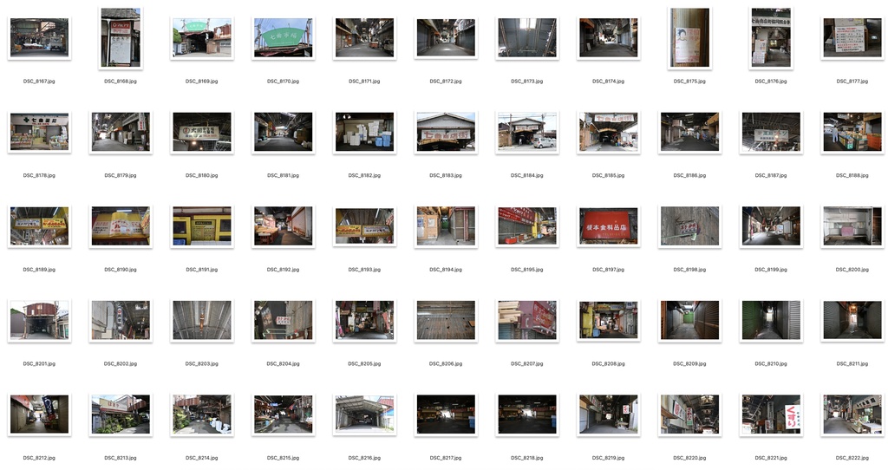Select the DSC_8167.jpg thumbnail
Screen dimensions: 888x470
pyautogui.click(x=39, y=38)
